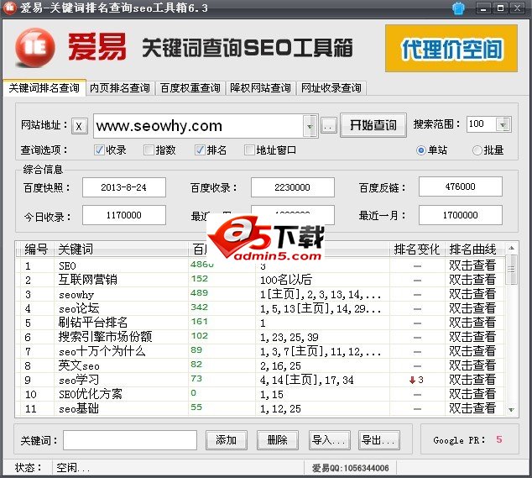Click the 导入... button

329,440
